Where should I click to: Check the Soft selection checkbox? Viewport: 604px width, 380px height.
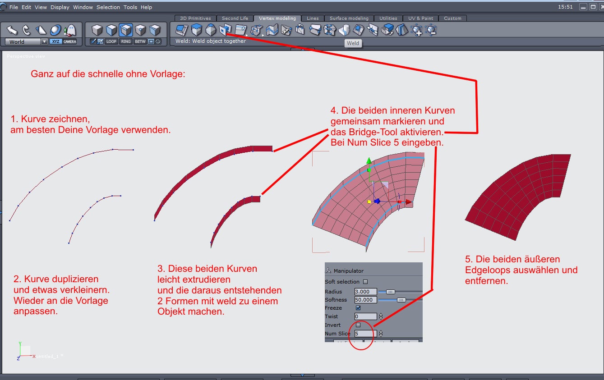point(365,282)
